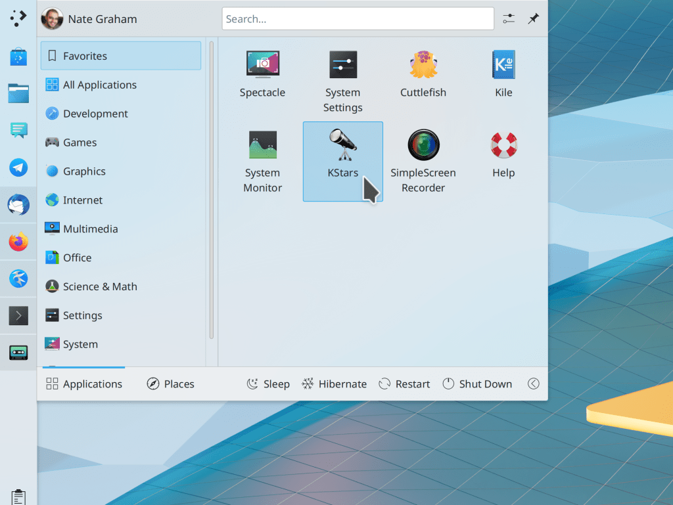The image size is (673, 505).
Task: Switch to the Places tab
Action: click(x=170, y=384)
